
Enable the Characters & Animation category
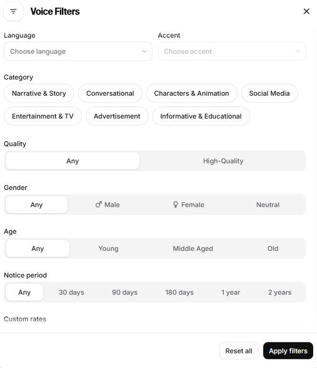point(191,93)
